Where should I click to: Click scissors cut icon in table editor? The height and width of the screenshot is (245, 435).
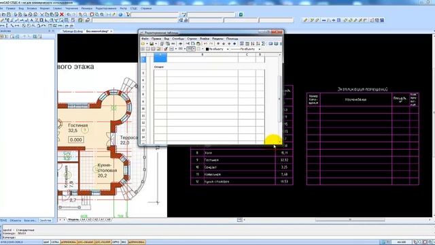188,44
